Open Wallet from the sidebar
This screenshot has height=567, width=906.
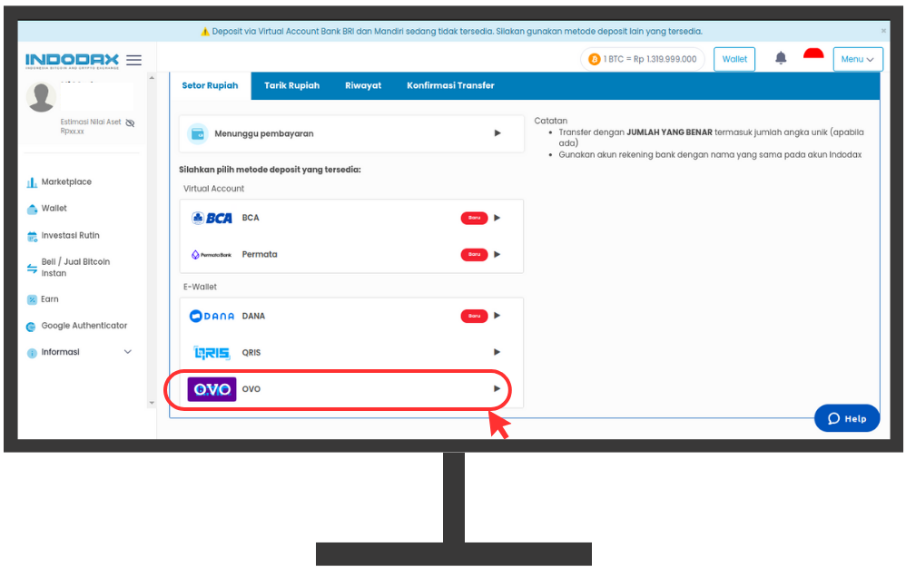click(x=54, y=209)
